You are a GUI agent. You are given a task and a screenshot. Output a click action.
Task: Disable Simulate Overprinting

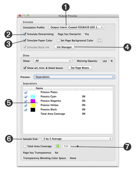tap(25, 34)
